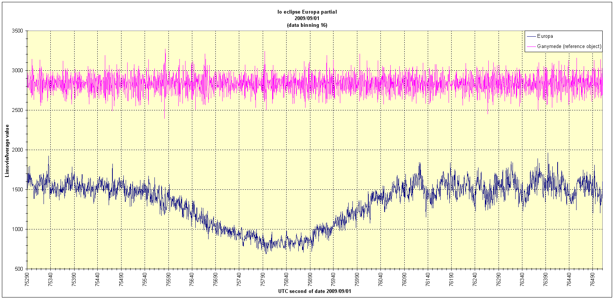Click the x-axis label 75290
The width and height of the screenshot is (614, 299).
click(27, 279)
